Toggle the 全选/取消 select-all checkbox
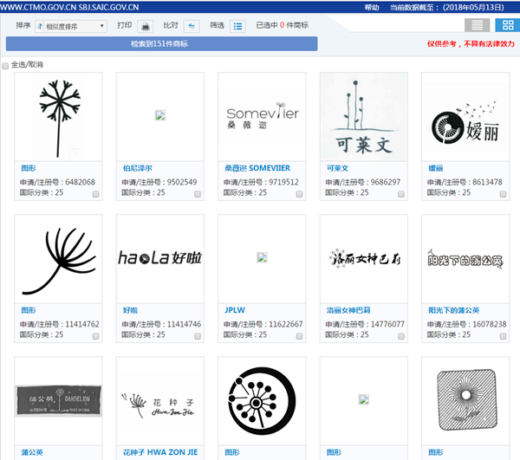 click(x=6, y=65)
